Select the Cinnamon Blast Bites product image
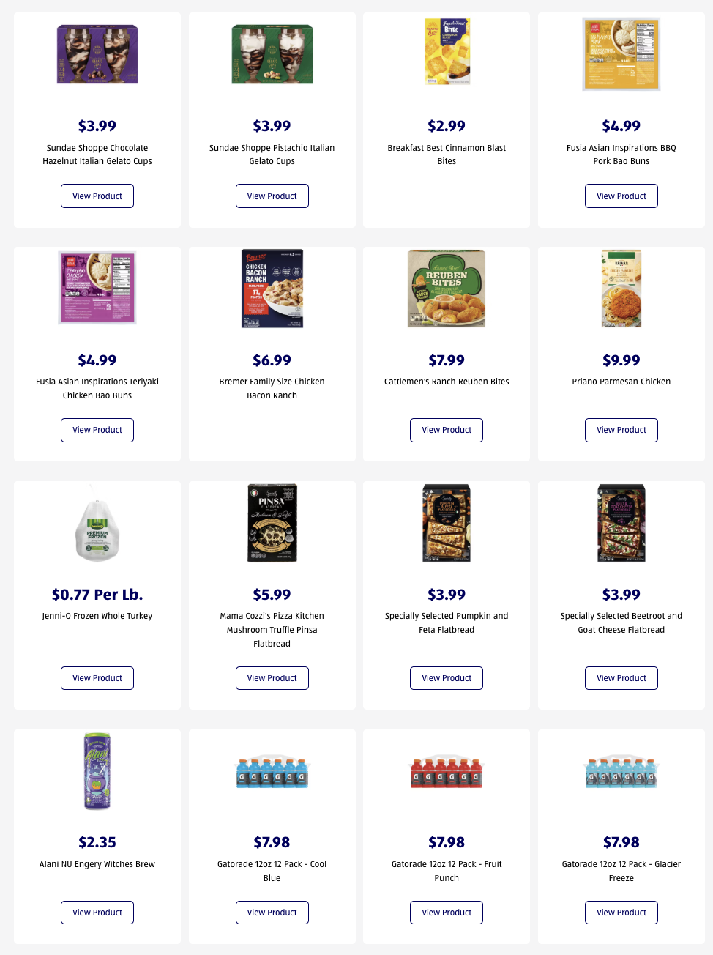713x955 pixels. click(447, 52)
